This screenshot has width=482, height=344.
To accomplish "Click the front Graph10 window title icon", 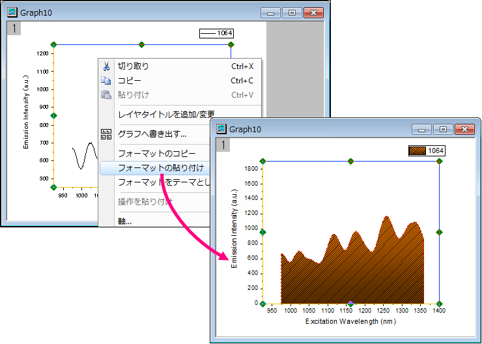I will [221, 129].
